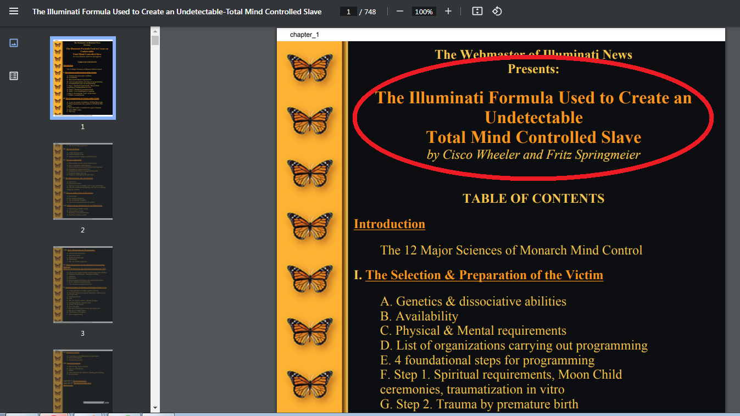Select the thumbnails view icon in sidebar
The height and width of the screenshot is (416, 740).
(14, 43)
